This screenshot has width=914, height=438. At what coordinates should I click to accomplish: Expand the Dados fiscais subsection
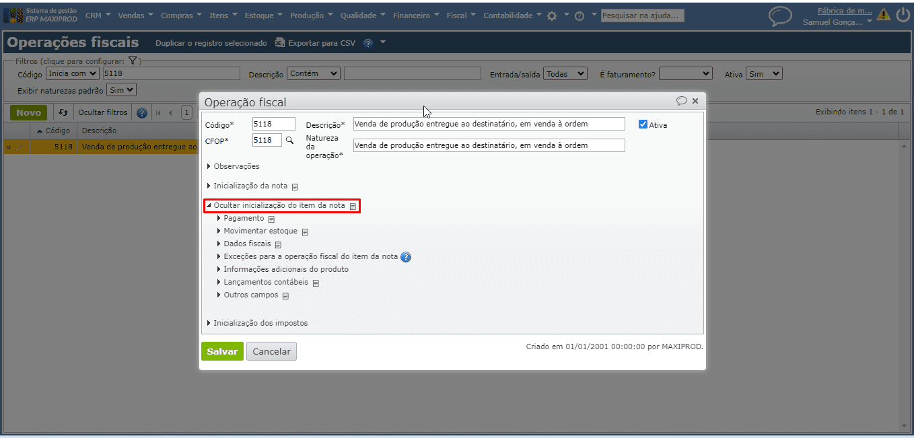pyautogui.click(x=244, y=244)
